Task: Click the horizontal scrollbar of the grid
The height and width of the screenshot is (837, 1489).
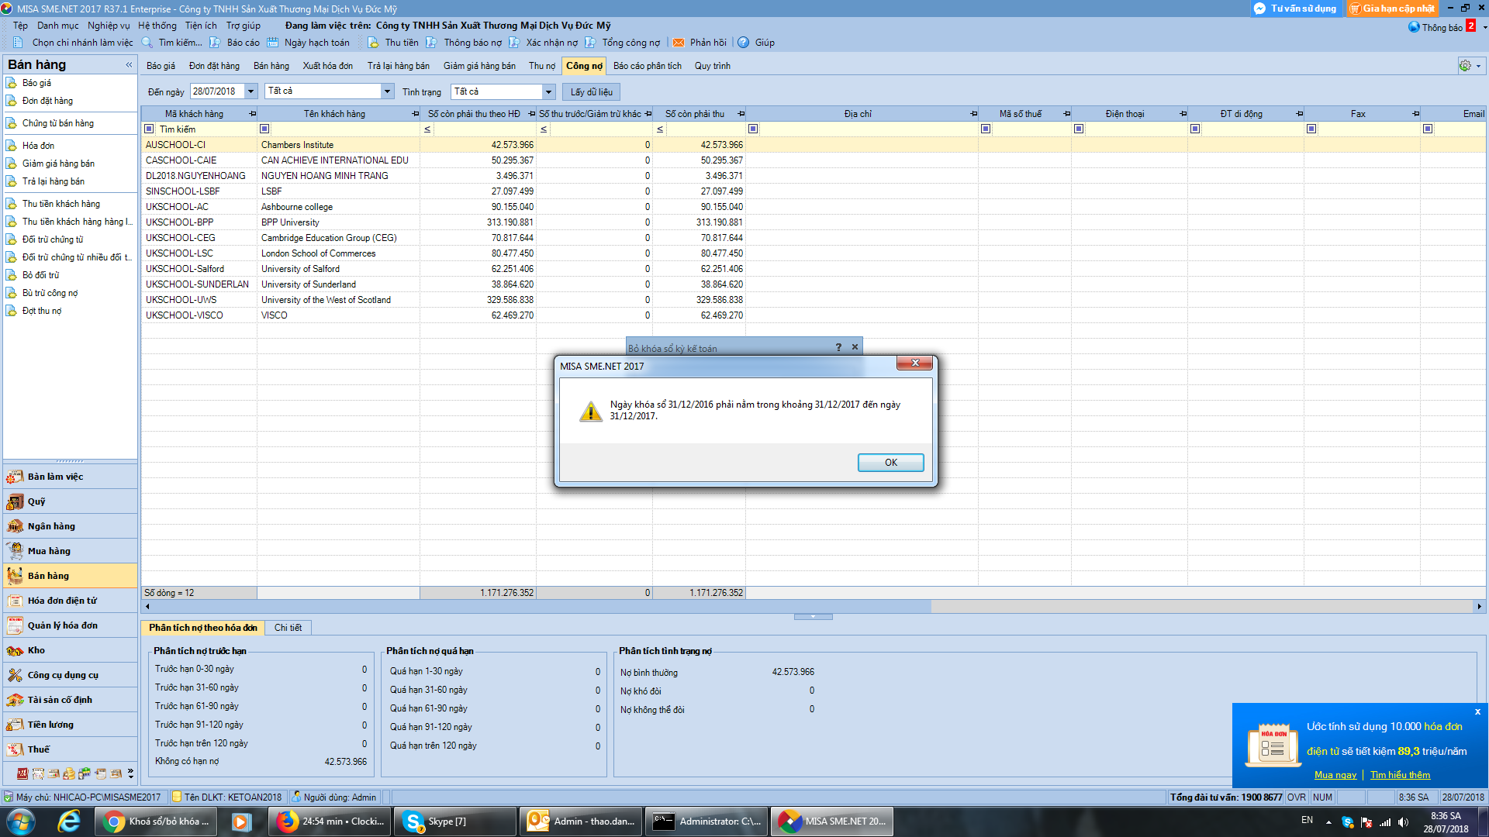Action: tap(541, 607)
